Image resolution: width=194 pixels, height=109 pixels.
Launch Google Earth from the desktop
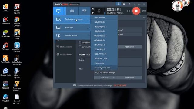(5, 72)
